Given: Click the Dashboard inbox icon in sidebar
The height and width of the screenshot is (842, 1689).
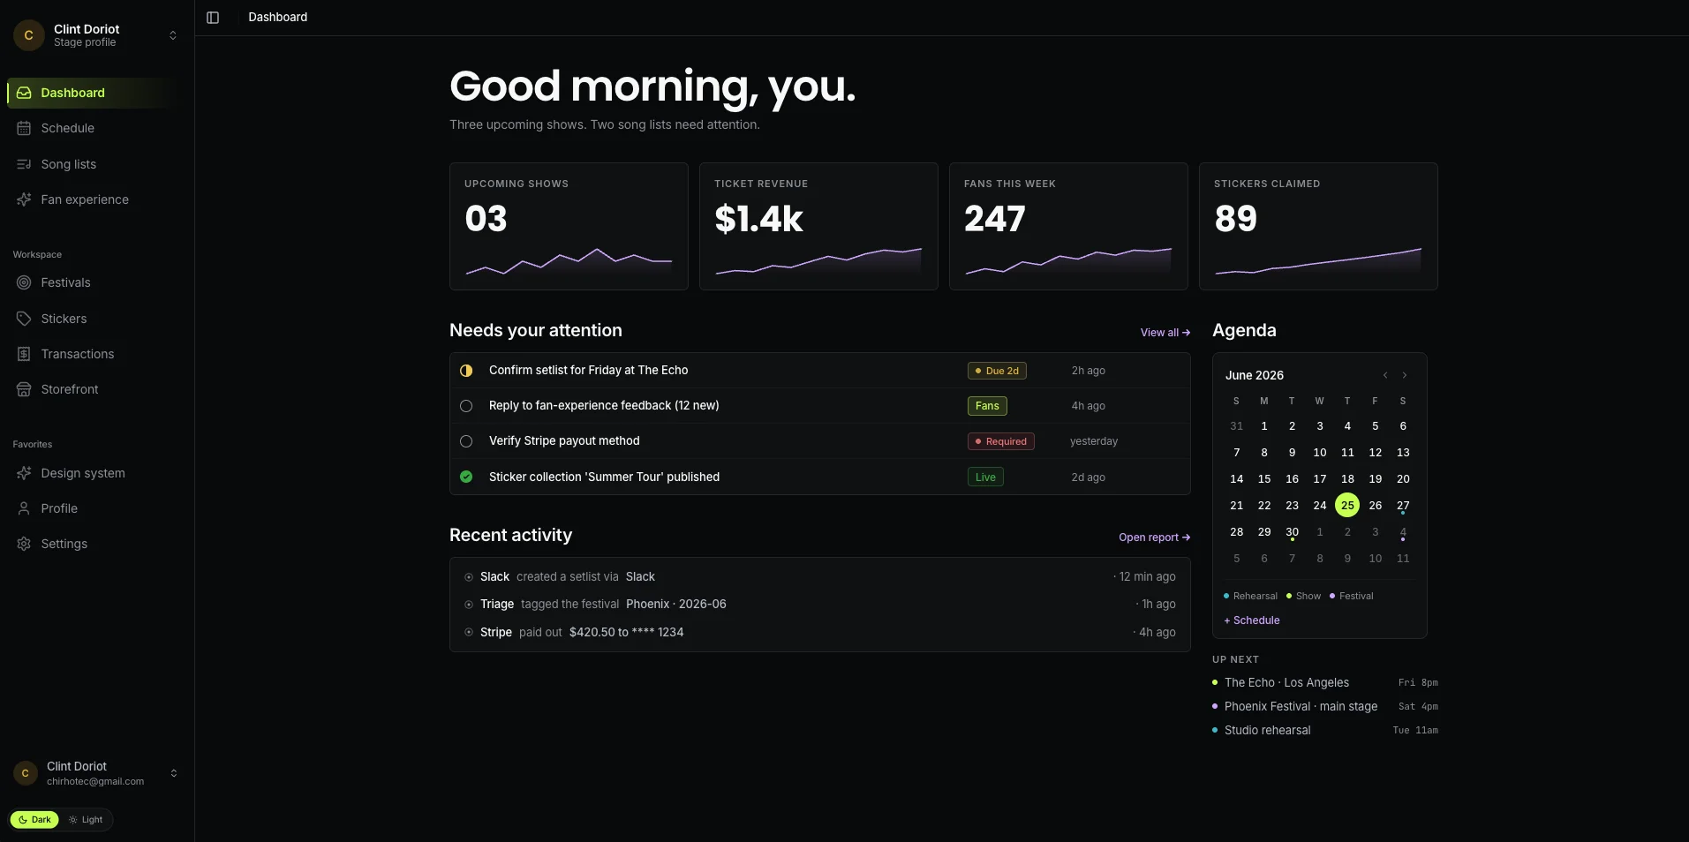Looking at the screenshot, I should [24, 93].
